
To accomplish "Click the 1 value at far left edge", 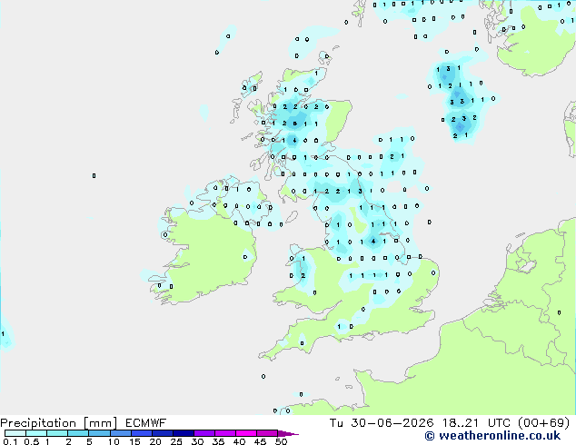I will [x=3, y=334].
